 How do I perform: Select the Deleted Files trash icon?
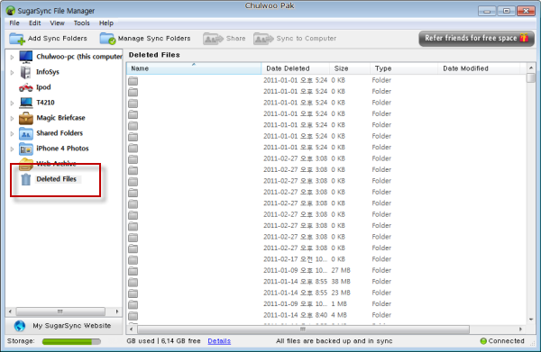coord(26,179)
